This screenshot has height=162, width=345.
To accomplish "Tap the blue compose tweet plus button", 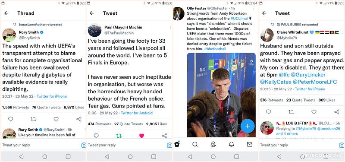I will (x=248, y=126).
